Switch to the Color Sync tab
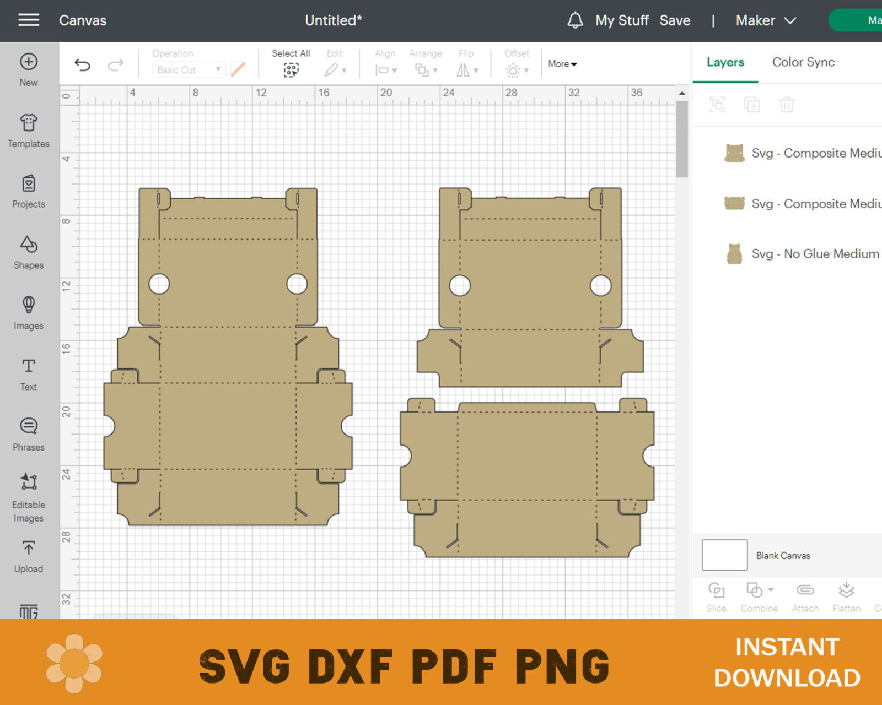This screenshot has width=882, height=705. (x=803, y=62)
